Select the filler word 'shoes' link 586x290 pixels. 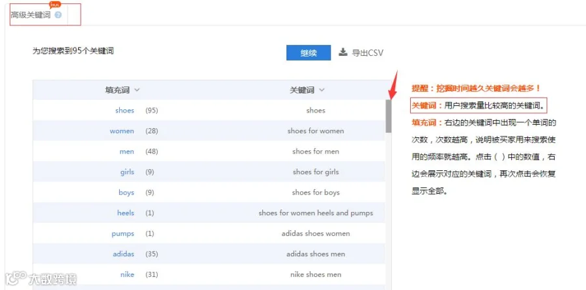(x=124, y=111)
